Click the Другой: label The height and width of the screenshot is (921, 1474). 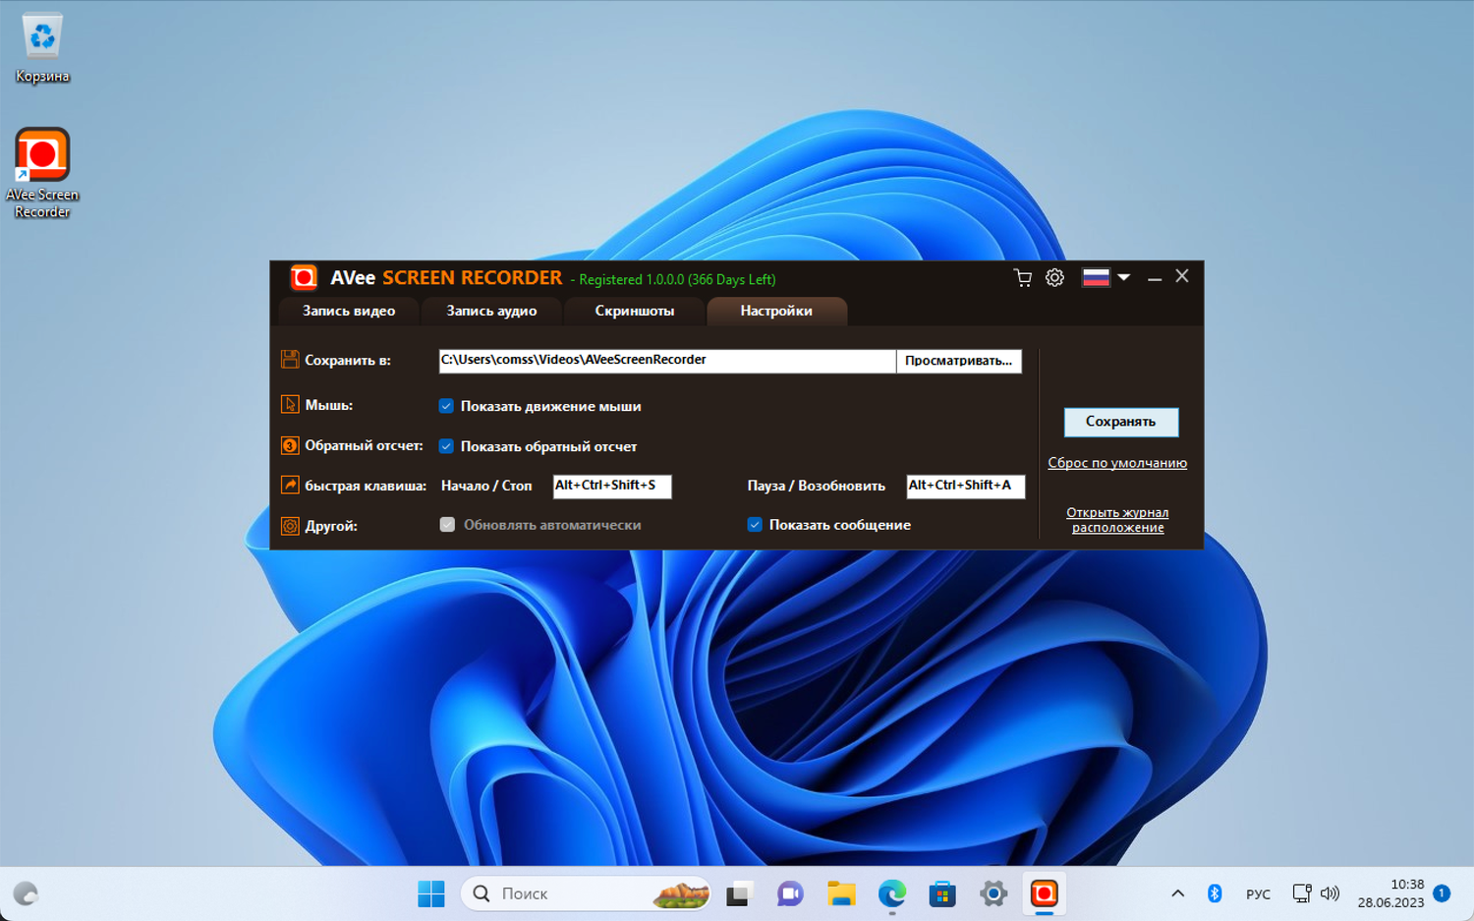pos(331,526)
